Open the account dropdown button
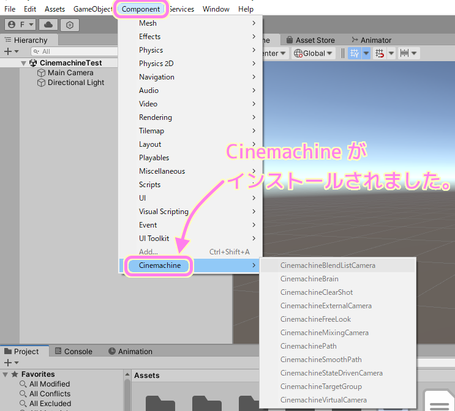455x411 pixels. [x=20, y=24]
